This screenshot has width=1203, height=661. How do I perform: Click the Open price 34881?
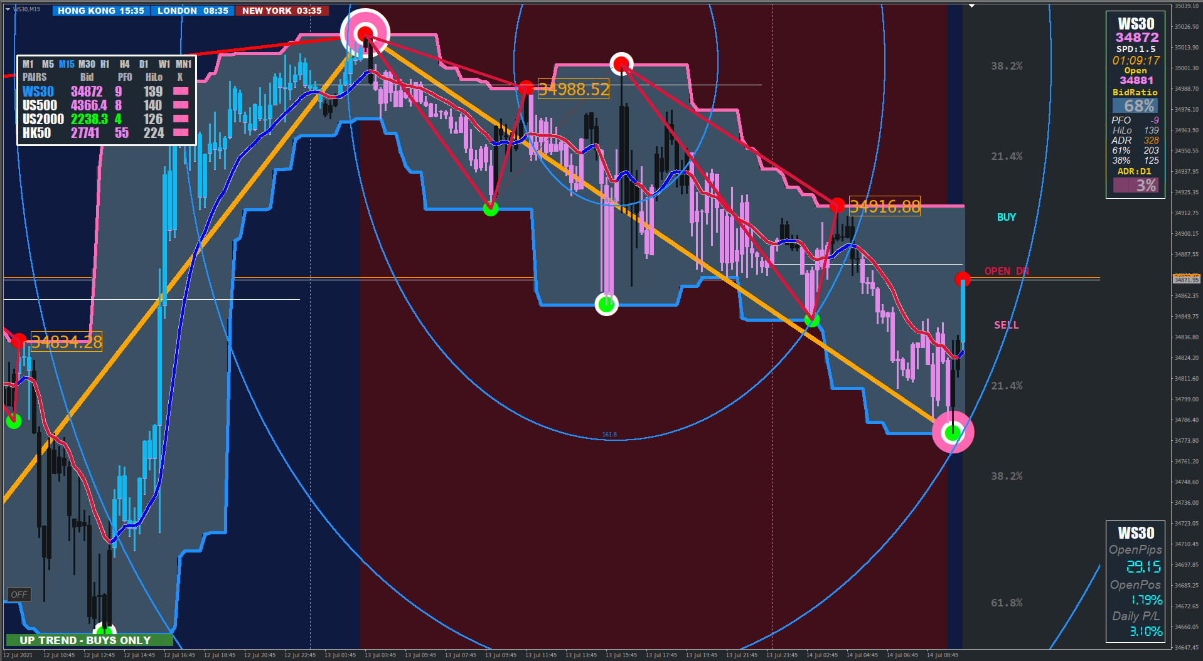tap(1136, 80)
